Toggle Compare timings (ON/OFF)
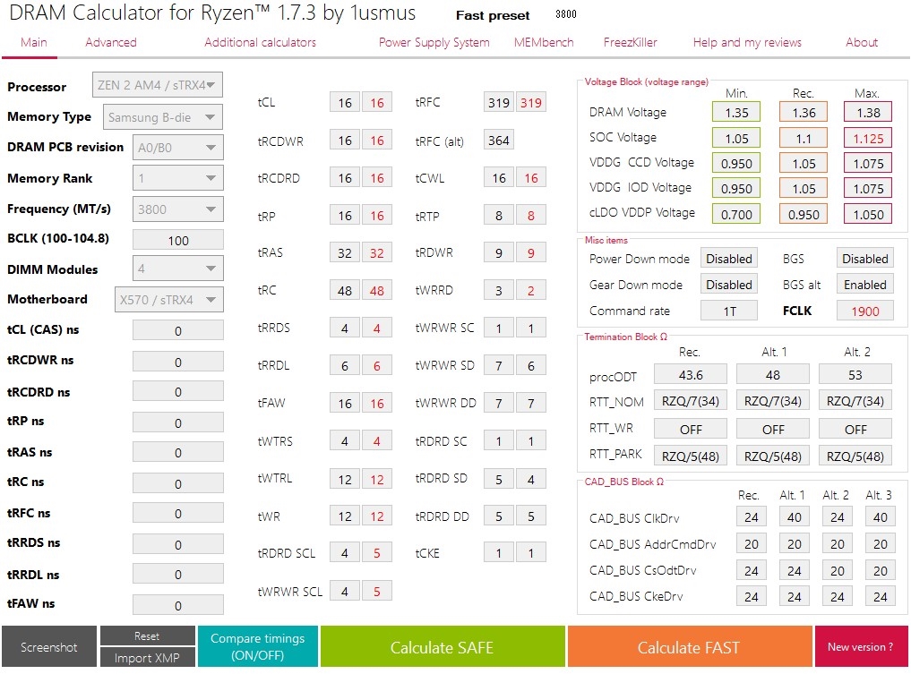Screen dimensions: 911x674 coord(257,647)
